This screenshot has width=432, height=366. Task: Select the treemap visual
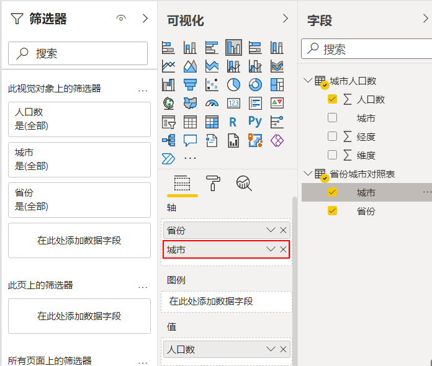(277, 85)
